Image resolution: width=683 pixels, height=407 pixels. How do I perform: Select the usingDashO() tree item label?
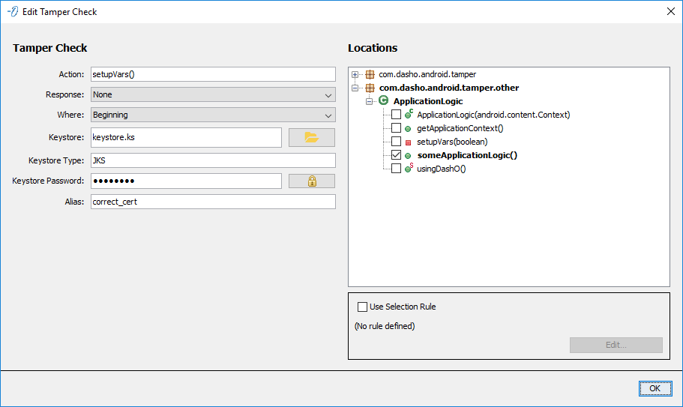click(442, 169)
